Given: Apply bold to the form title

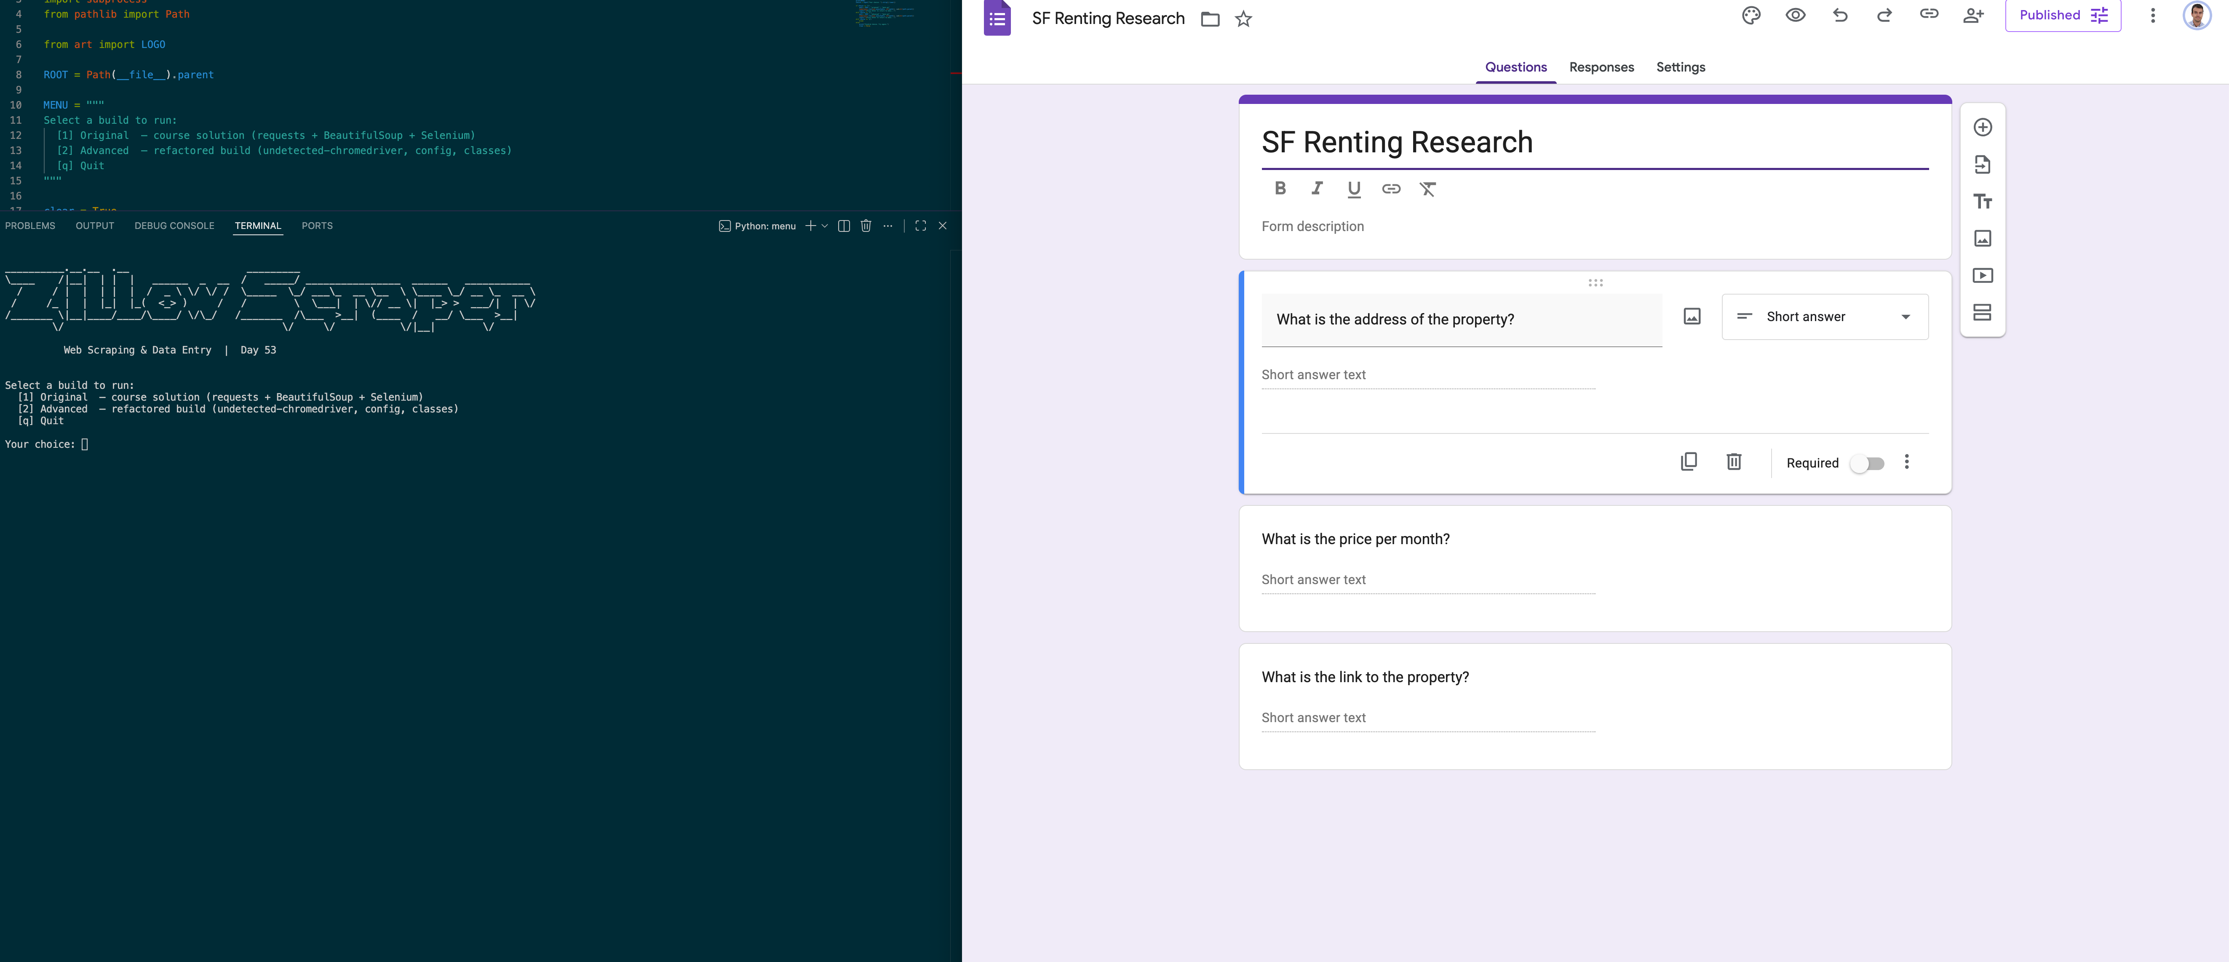Looking at the screenshot, I should [x=1280, y=189].
